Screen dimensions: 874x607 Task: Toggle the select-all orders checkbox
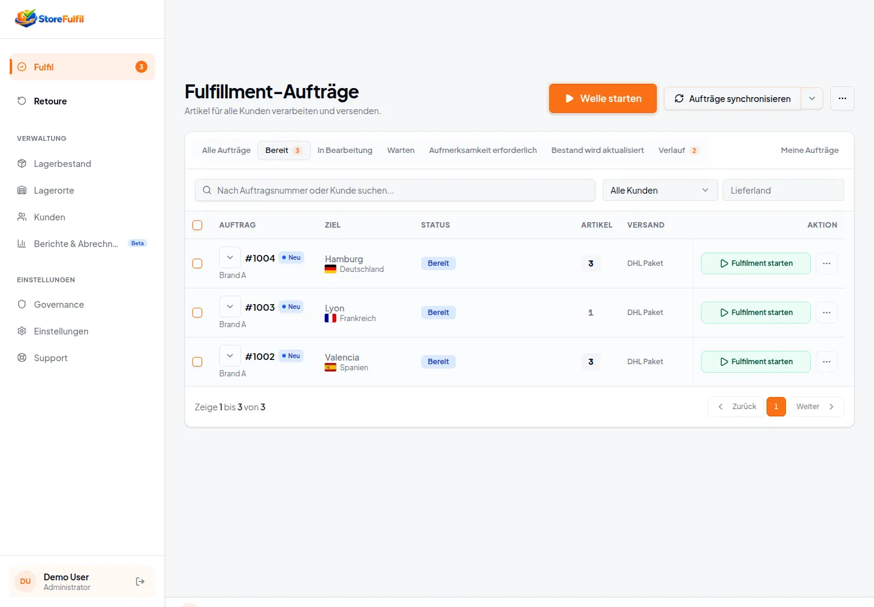(197, 225)
